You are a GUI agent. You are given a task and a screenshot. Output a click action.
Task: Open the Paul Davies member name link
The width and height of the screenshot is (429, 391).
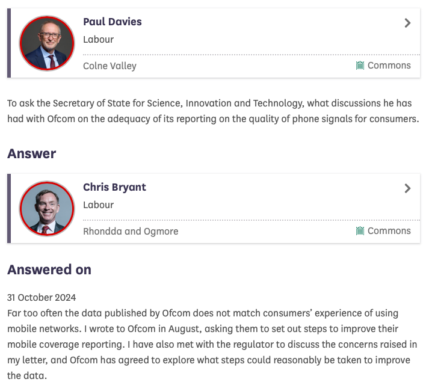[x=113, y=22]
